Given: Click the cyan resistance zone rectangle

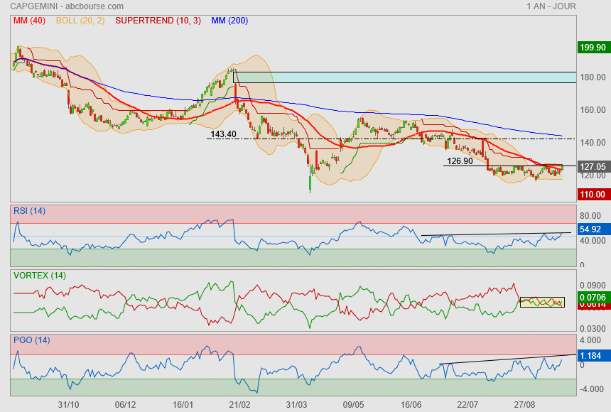Looking at the screenshot, I should [404, 77].
